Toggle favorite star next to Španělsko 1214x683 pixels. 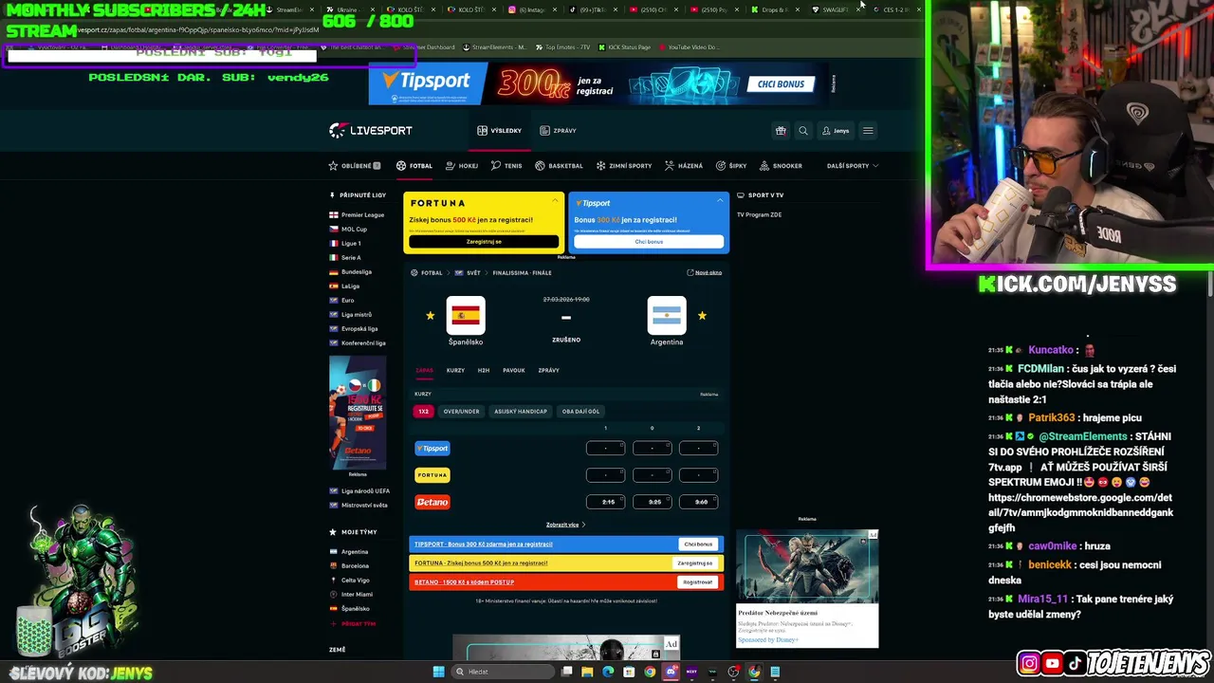coord(431,316)
